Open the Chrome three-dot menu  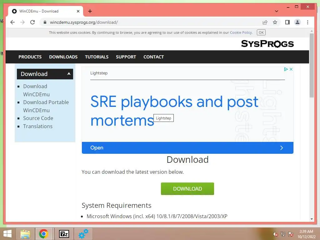click(x=307, y=22)
